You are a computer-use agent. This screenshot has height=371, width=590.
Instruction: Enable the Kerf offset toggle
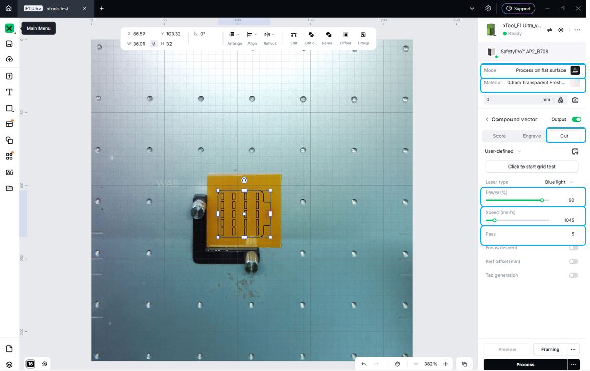coord(573,261)
